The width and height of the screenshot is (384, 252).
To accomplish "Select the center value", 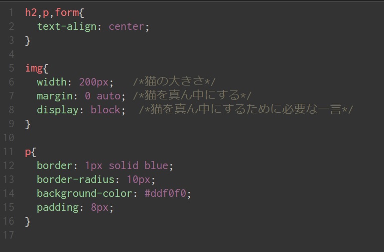I will (x=127, y=26).
